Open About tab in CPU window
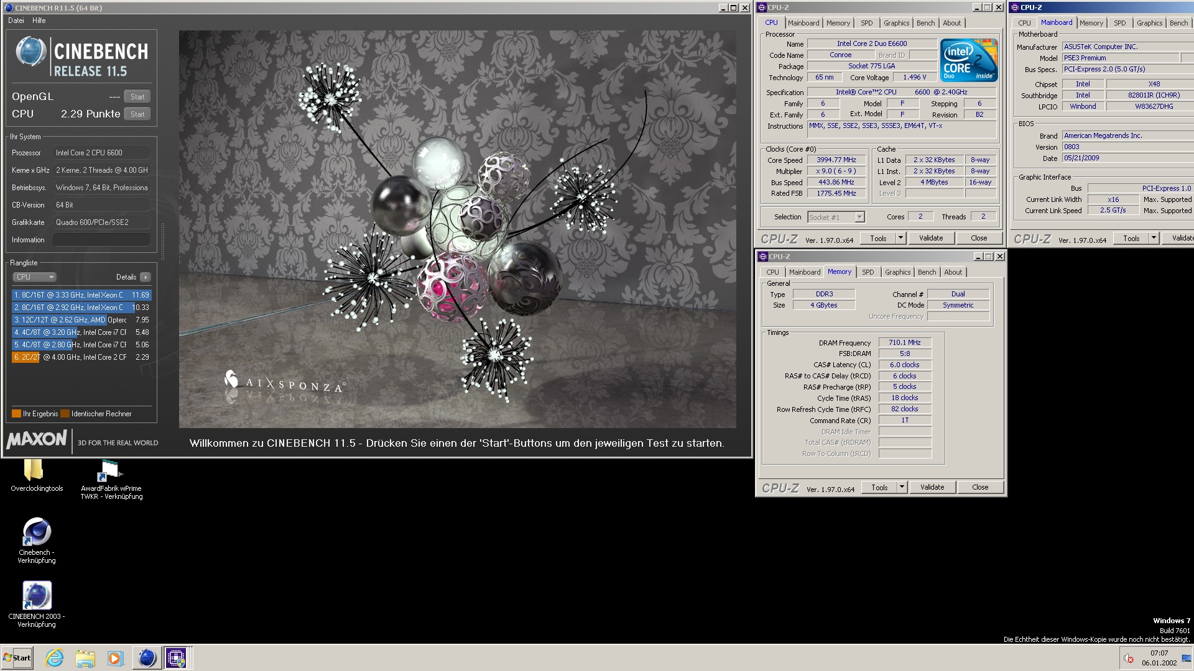This screenshot has height=671, width=1194. 951,23
